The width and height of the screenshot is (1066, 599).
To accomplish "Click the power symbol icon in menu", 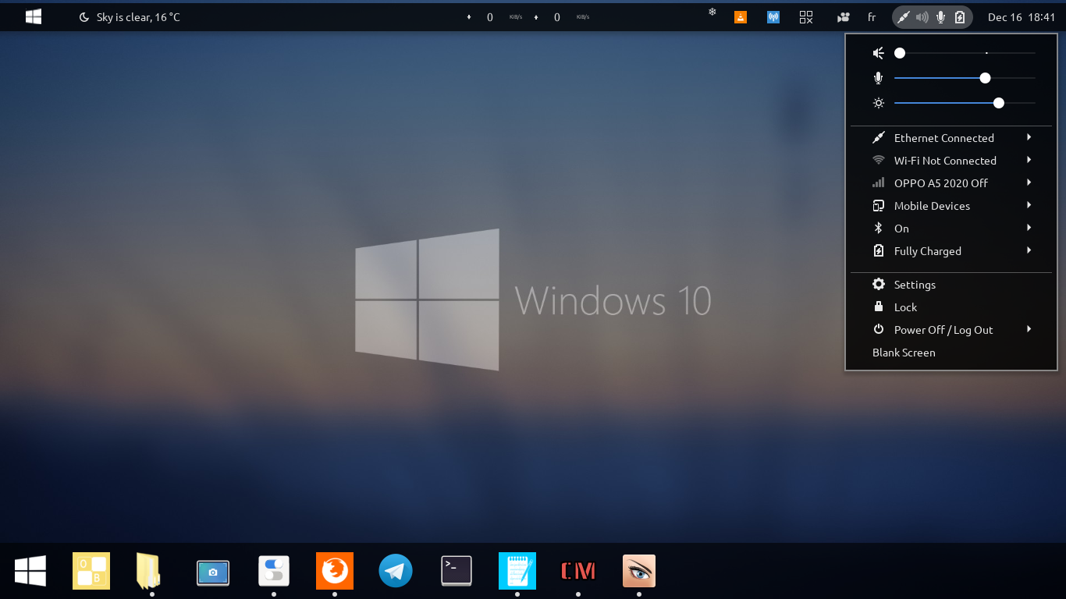I will coord(879,330).
